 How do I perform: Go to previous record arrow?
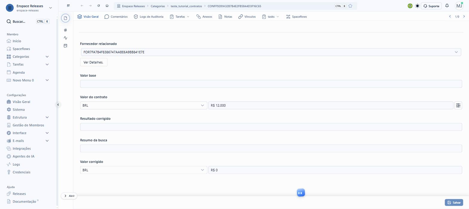point(450,16)
